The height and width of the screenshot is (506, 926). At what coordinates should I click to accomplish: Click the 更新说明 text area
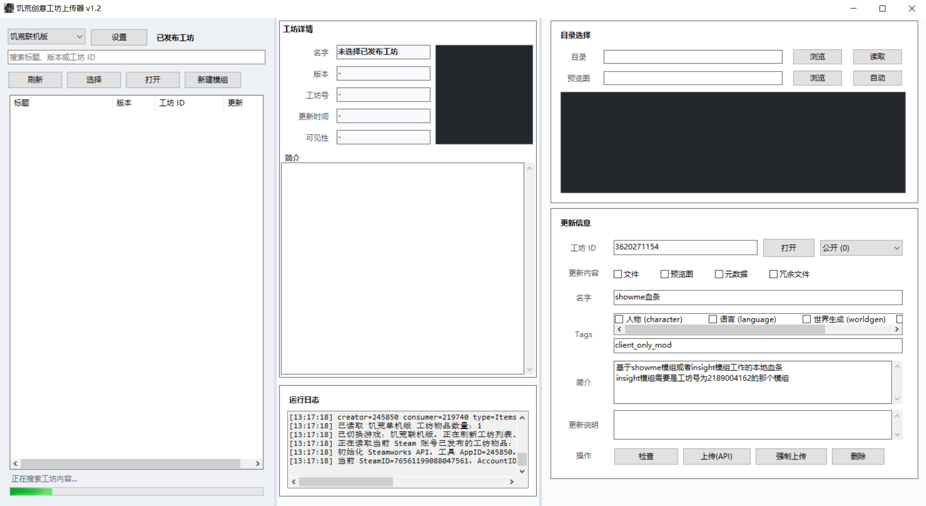[x=752, y=425]
